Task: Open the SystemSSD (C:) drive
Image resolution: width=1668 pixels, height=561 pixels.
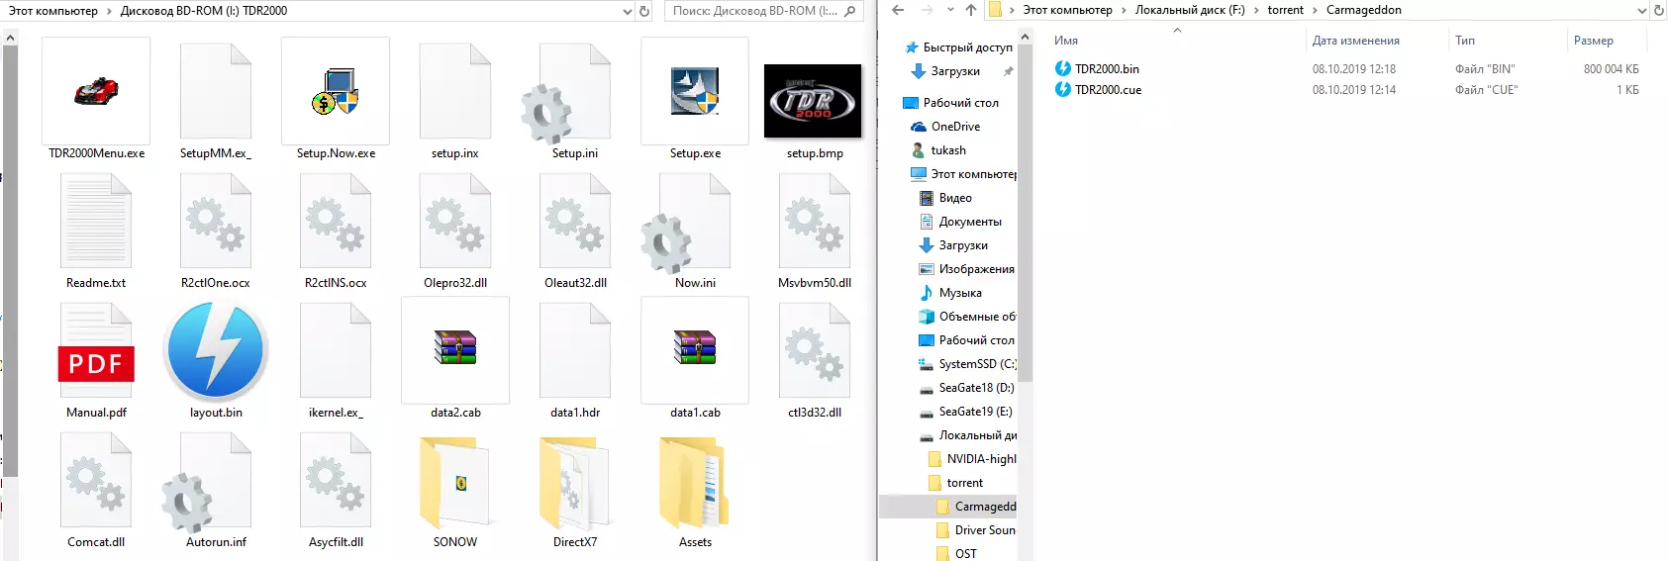Action: pos(976,364)
